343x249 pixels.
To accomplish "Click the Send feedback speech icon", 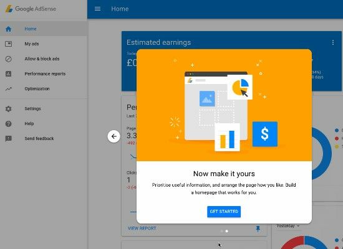I will click(8, 138).
